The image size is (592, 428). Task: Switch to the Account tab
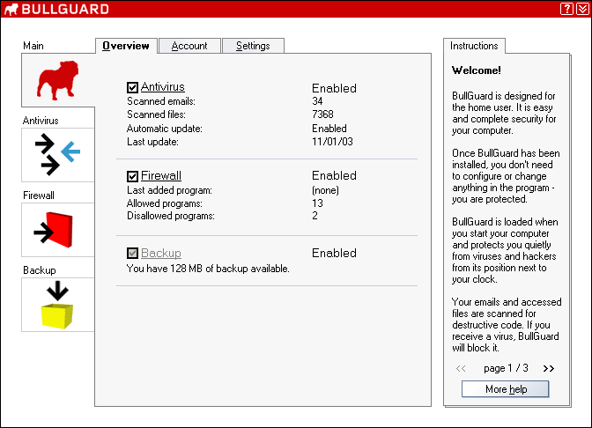pyautogui.click(x=189, y=46)
